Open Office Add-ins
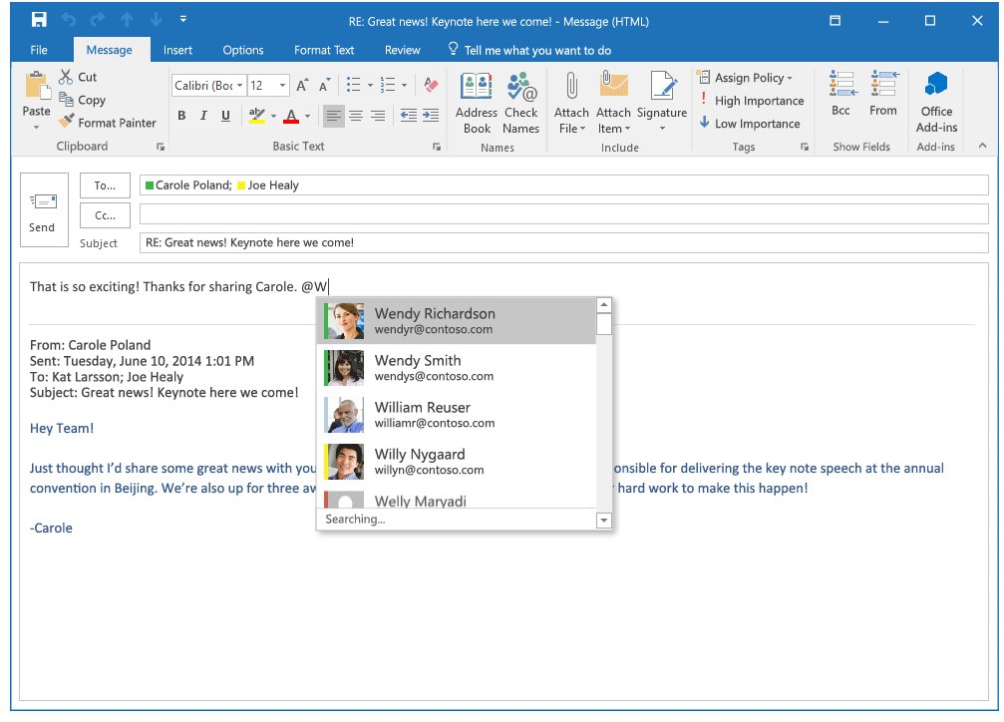This screenshot has width=1004, height=722. click(936, 103)
